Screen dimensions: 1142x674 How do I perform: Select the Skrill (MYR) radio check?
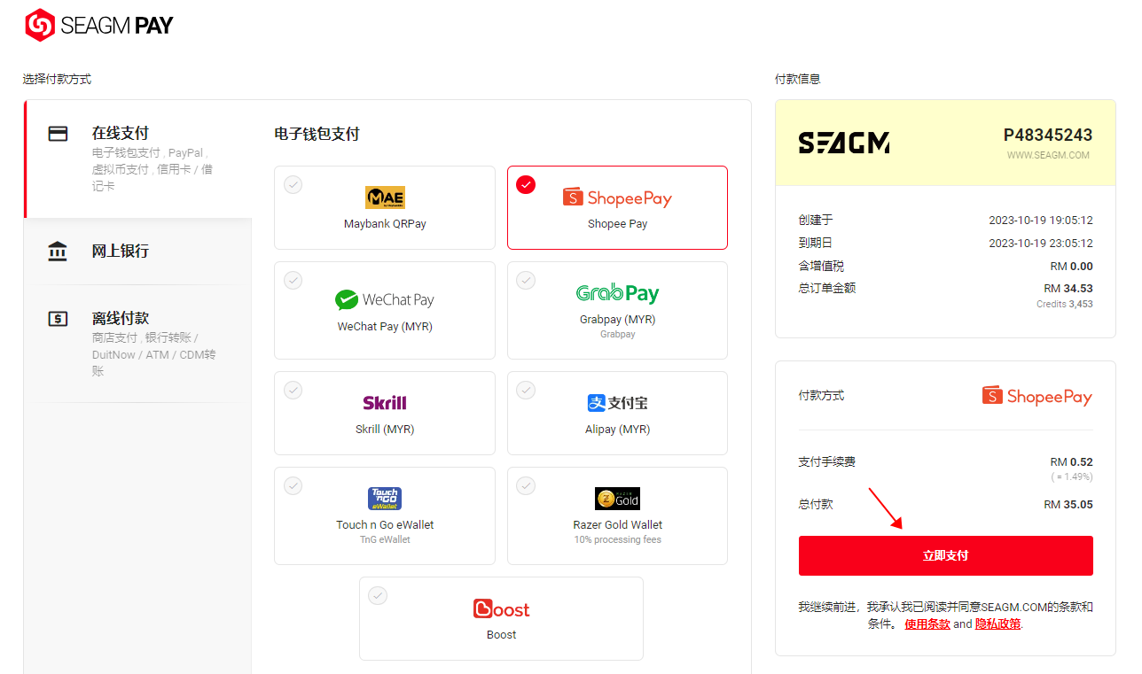[x=293, y=390]
